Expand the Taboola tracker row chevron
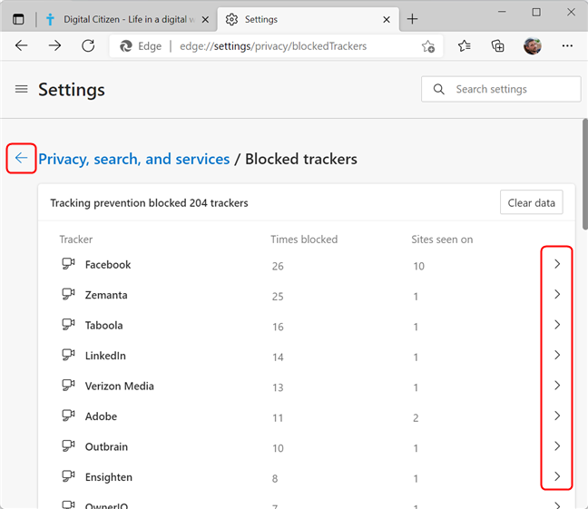Viewport: 588px width, 509px height. coord(557,325)
